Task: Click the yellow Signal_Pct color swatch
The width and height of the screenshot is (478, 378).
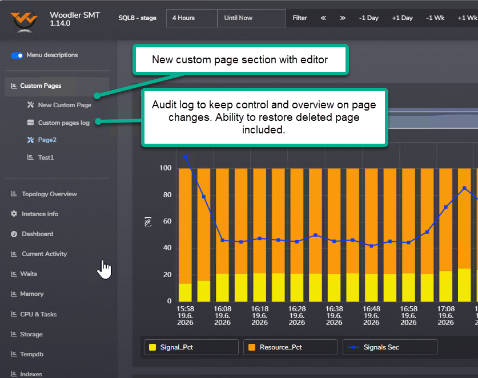Action: click(152, 347)
